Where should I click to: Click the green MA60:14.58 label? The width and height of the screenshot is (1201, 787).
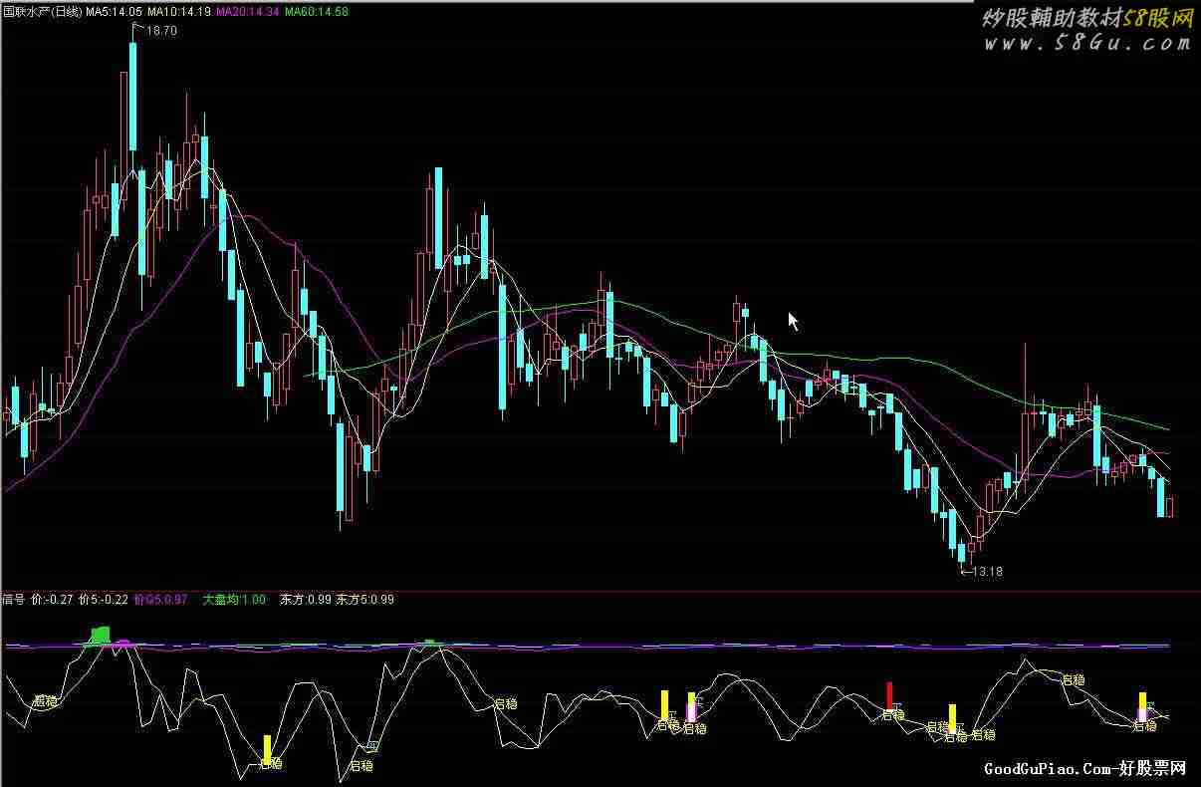(x=316, y=11)
